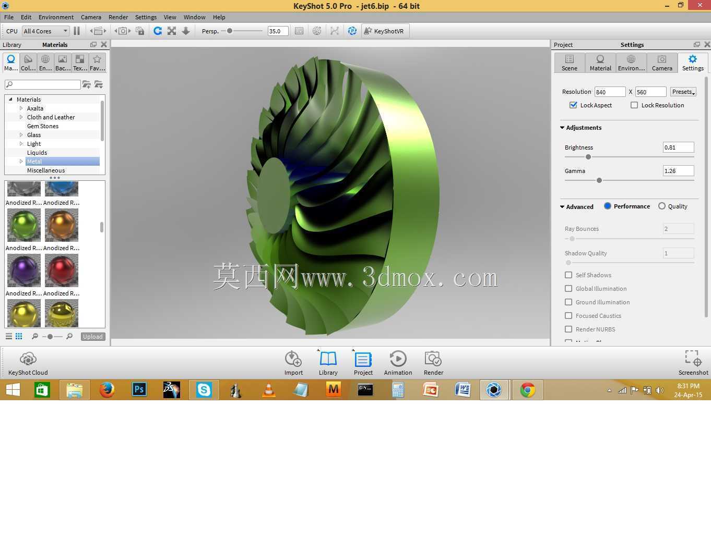Switch library to list view

[9, 336]
